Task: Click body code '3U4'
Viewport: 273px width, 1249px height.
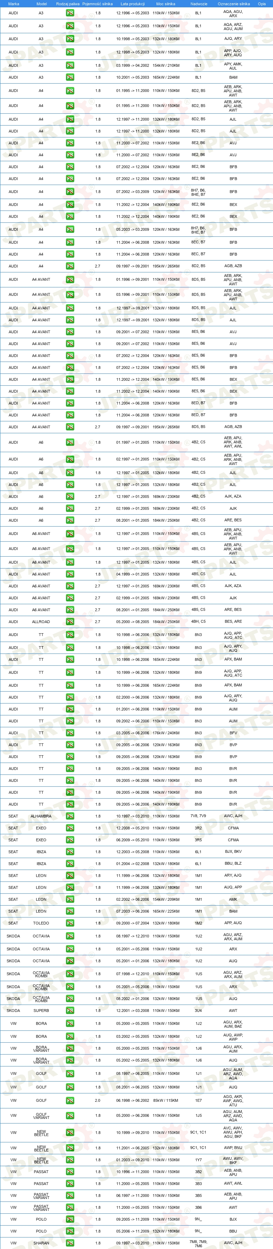Action: click(198, 1011)
